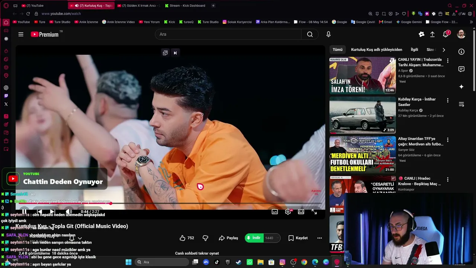Like the video with 752 likes
Image resolution: width=476 pixels, height=268 pixels.
(x=187, y=238)
